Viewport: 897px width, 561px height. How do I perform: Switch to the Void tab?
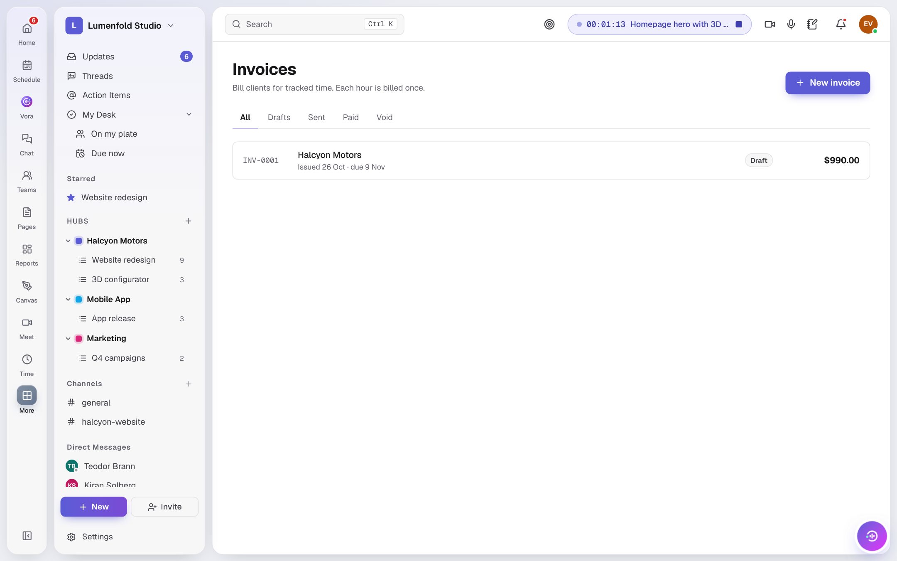pyautogui.click(x=385, y=117)
